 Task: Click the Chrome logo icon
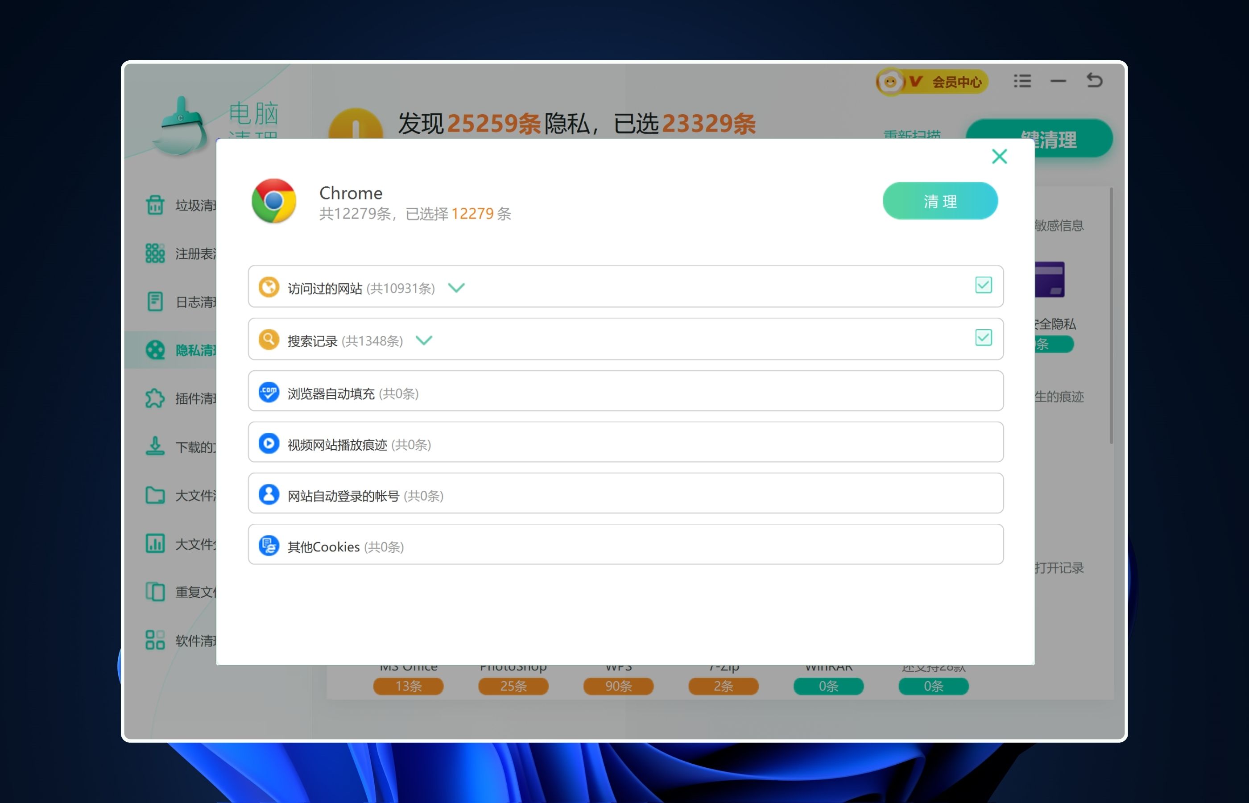(274, 201)
